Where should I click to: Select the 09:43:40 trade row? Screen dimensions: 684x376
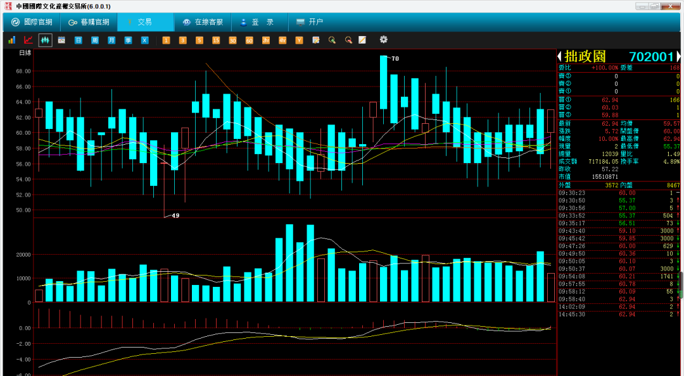click(619, 231)
